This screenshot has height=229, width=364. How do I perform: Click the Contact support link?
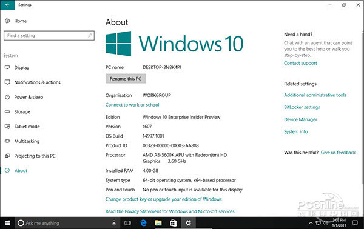pyautogui.click(x=300, y=63)
